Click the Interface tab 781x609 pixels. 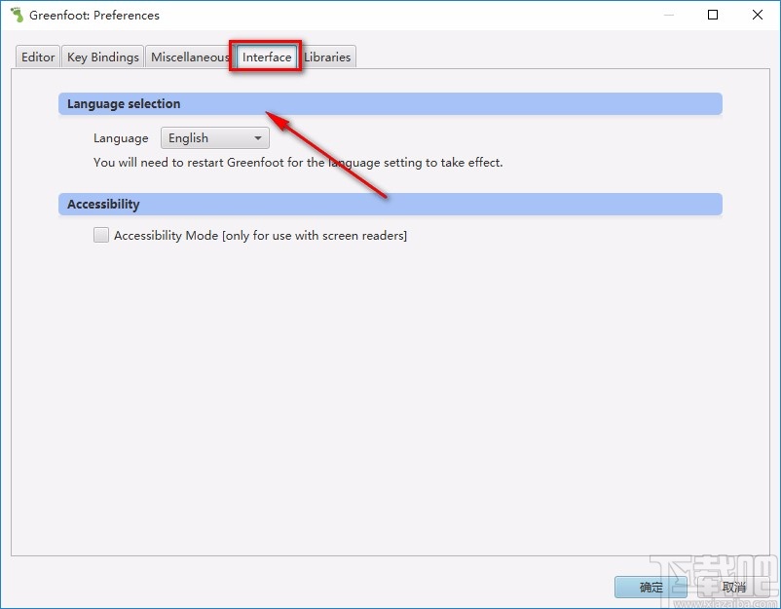pos(267,57)
